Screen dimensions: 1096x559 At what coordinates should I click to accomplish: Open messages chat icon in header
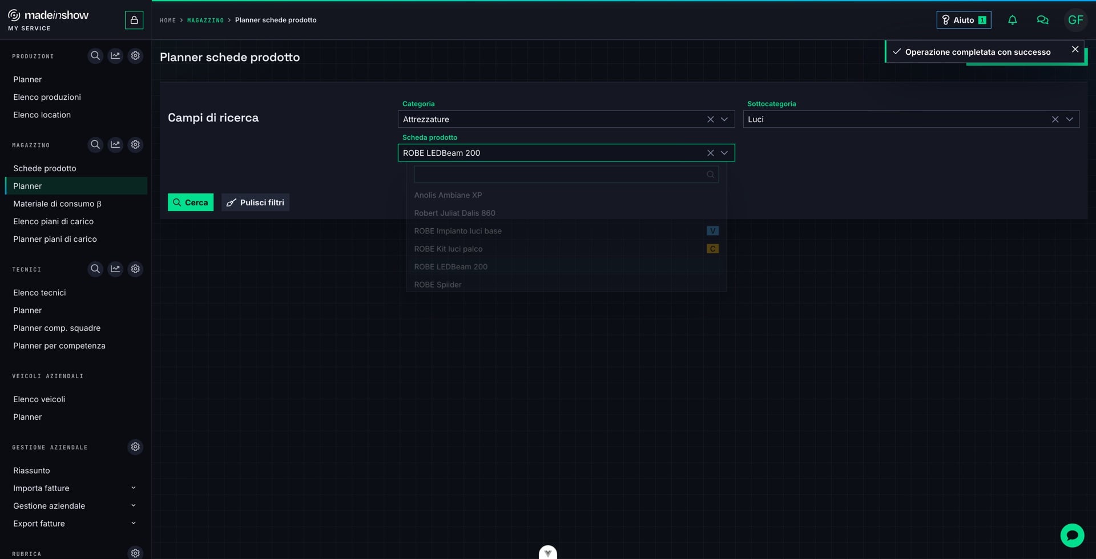click(x=1042, y=20)
